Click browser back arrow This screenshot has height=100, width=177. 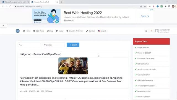pos(2,6)
